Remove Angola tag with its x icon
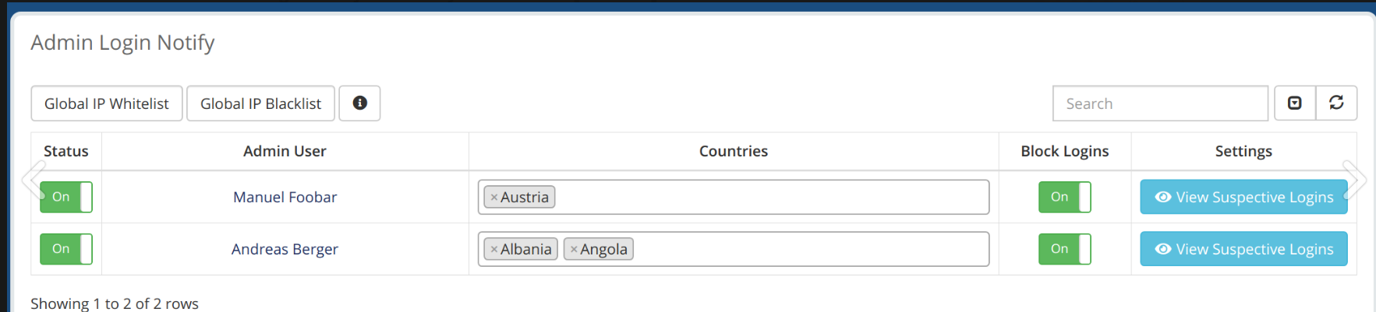The width and height of the screenshot is (1376, 312). (x=574, y=250)
